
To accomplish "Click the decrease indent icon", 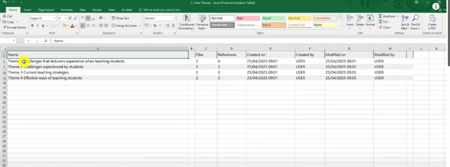I will click(x=101, y=26).
